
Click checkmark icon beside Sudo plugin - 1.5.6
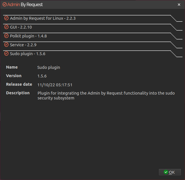(6, 54)
